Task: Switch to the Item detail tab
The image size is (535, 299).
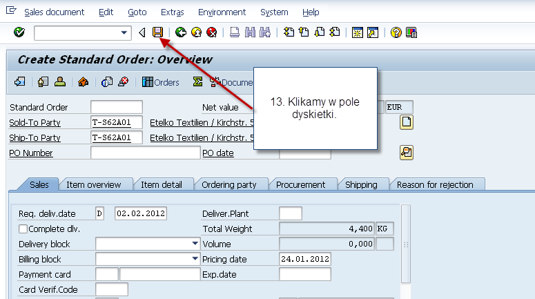Action: tap(162, 184)
